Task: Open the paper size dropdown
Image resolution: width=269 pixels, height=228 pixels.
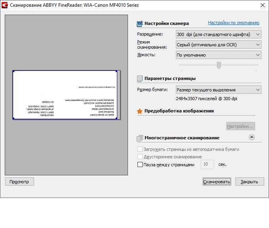Action: point(218,90)
